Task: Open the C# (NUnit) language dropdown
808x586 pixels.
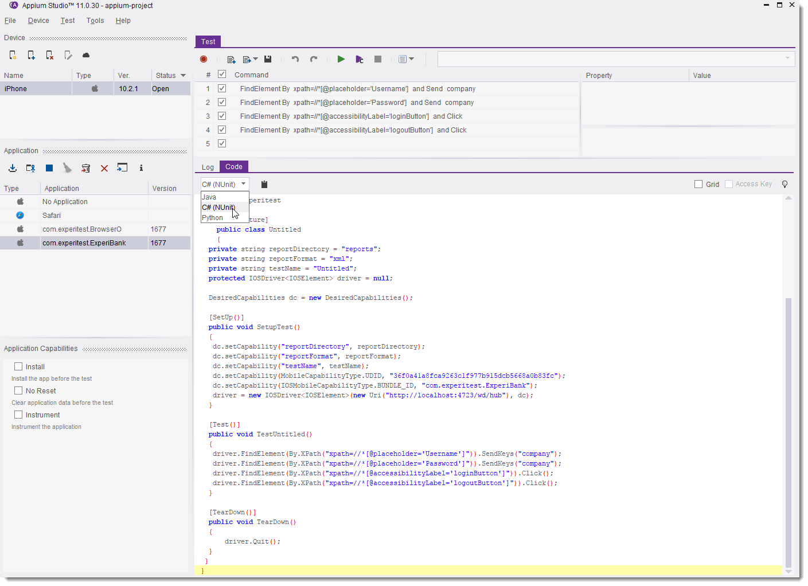Action: coord(225,184)
